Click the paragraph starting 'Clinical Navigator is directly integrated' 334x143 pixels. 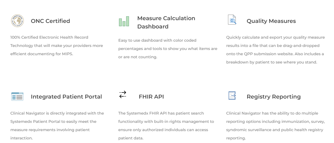[x=57, y=125]
